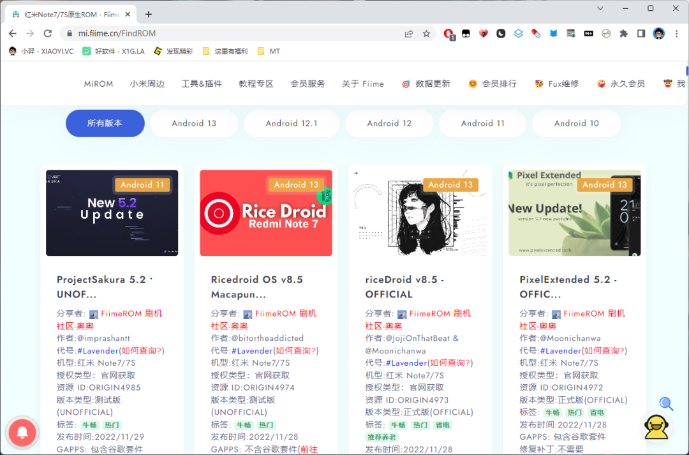
Task: Bookmark this page with the star icon
Action: click(x=426, y=34)
